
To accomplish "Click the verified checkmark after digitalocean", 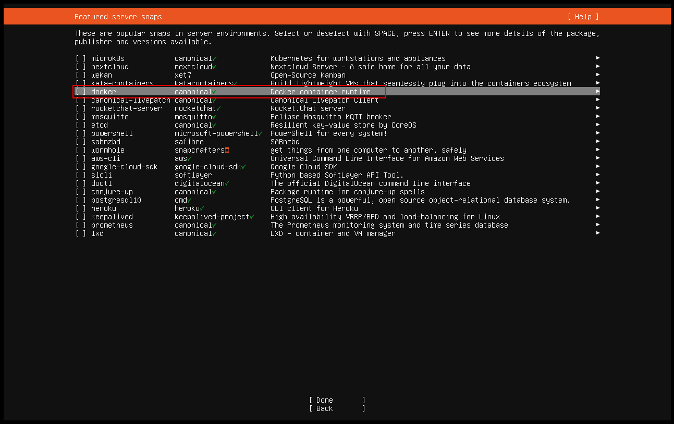I will (x=227, y=183).
